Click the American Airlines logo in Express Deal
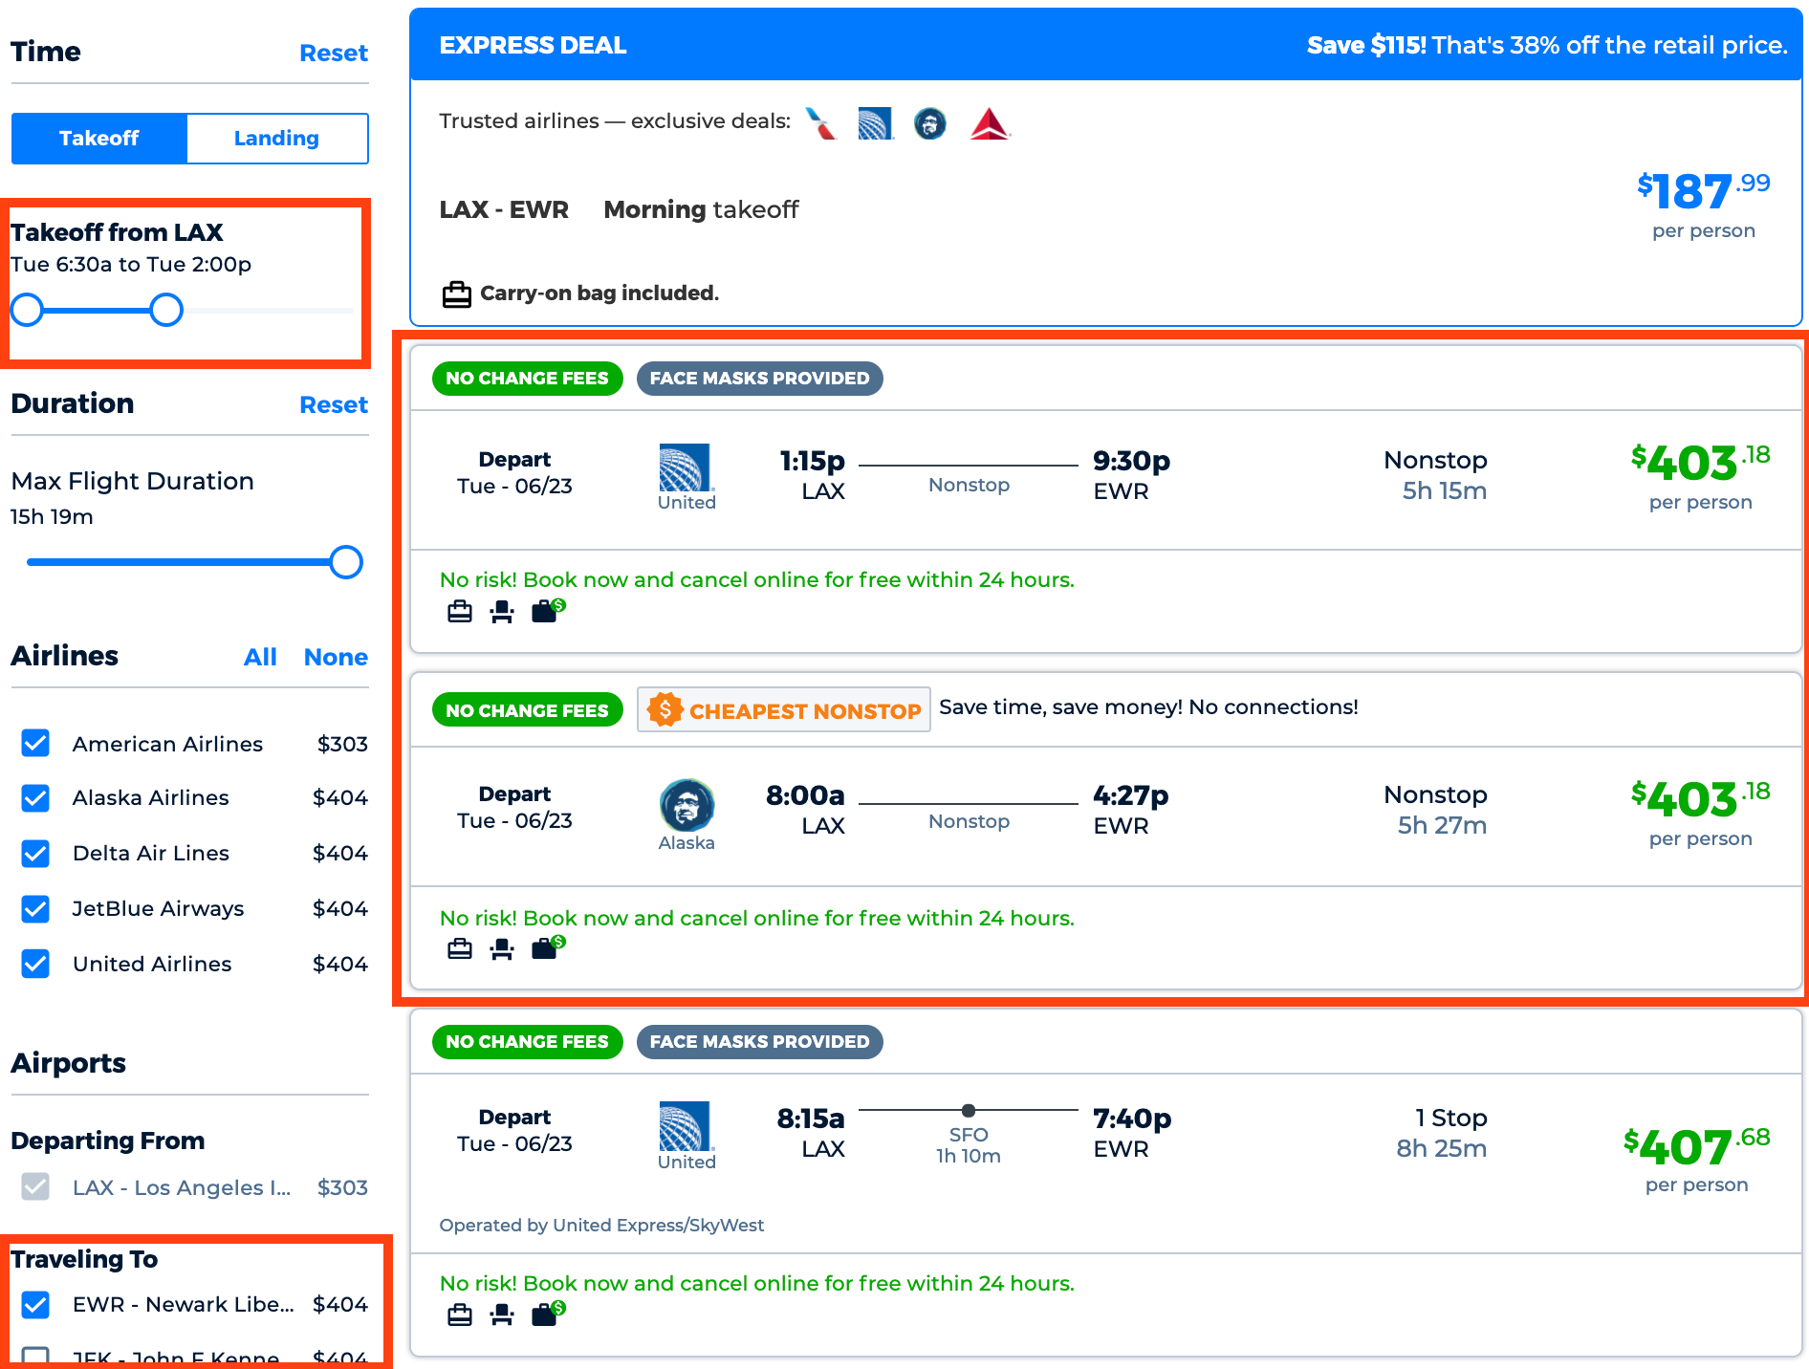This screenshot has width=1809, height=1369. pyautogui.click(x=820, y=123)
